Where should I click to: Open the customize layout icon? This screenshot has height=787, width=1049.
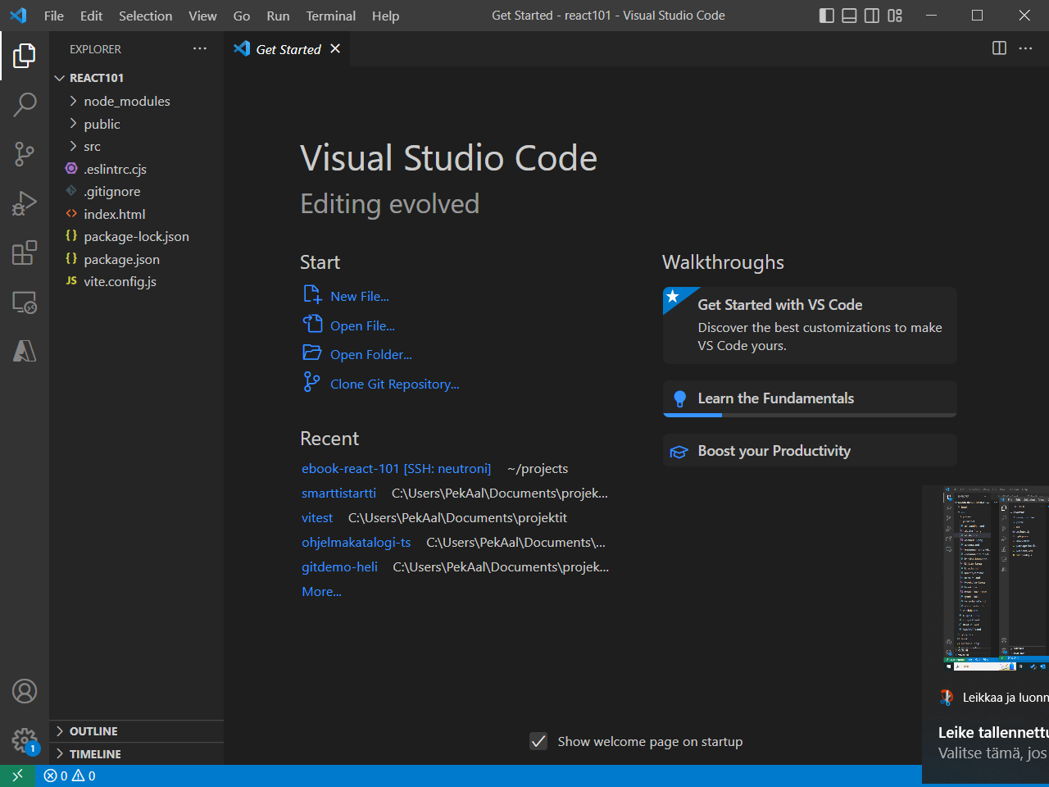pos(895,16)
